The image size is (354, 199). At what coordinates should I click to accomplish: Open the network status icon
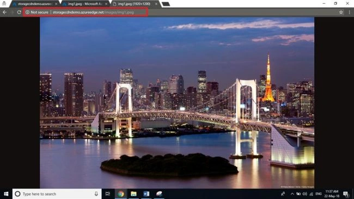[312, 194]
